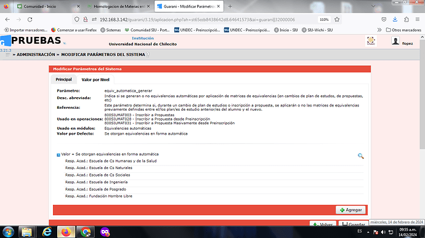Open the Otros marcadores folder

click(403, 30)
